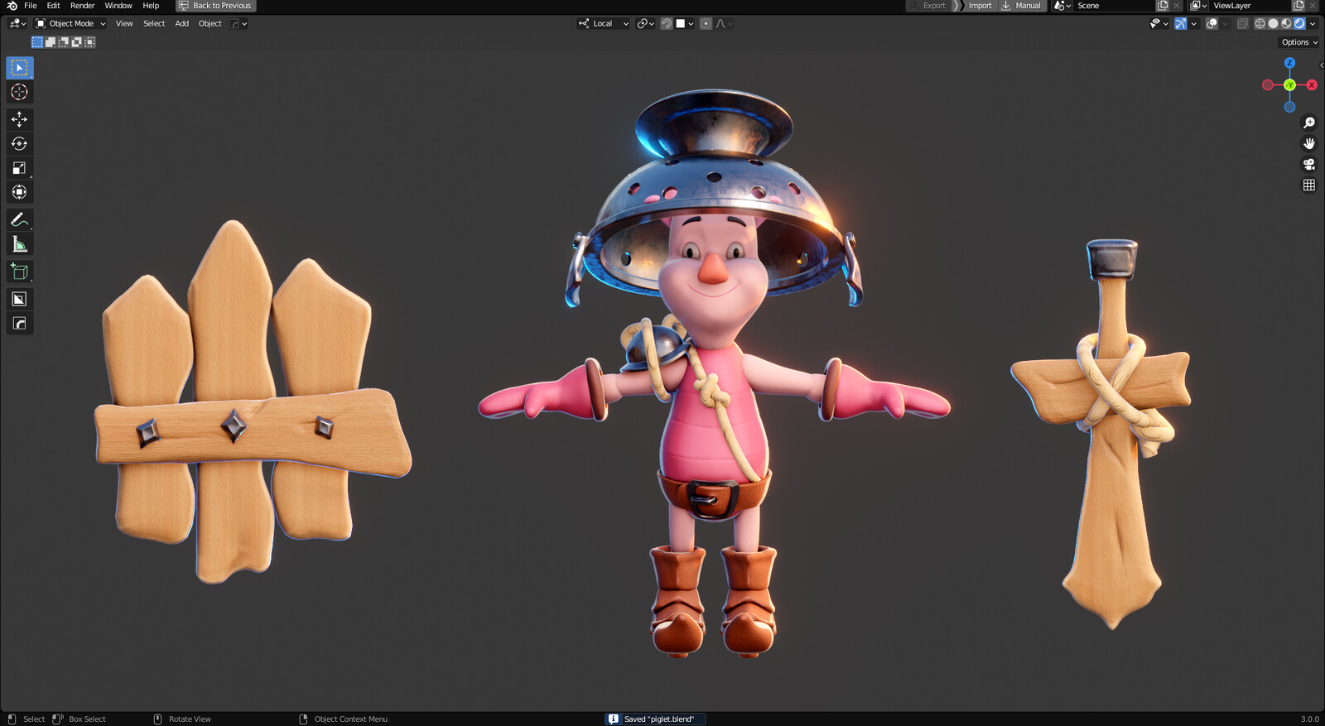This screenshot has width=1325, height=726.
Task: Open object visibility and selectability dropdown
Action: pos(1159,24)
